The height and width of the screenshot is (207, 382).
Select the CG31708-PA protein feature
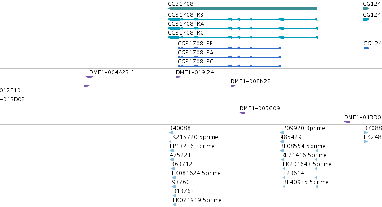tap(229, 57)
